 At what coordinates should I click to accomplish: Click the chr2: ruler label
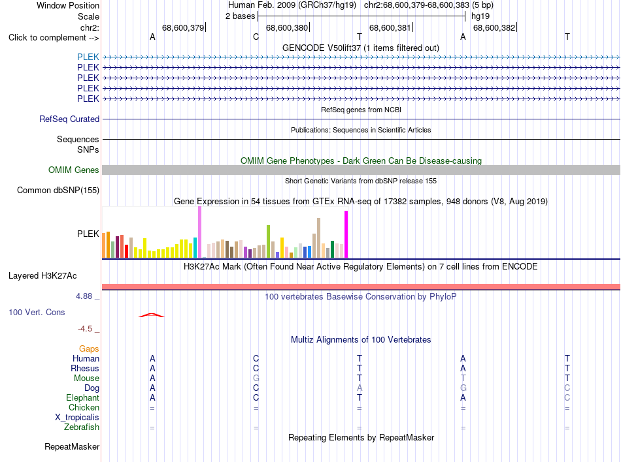(90, 27)
